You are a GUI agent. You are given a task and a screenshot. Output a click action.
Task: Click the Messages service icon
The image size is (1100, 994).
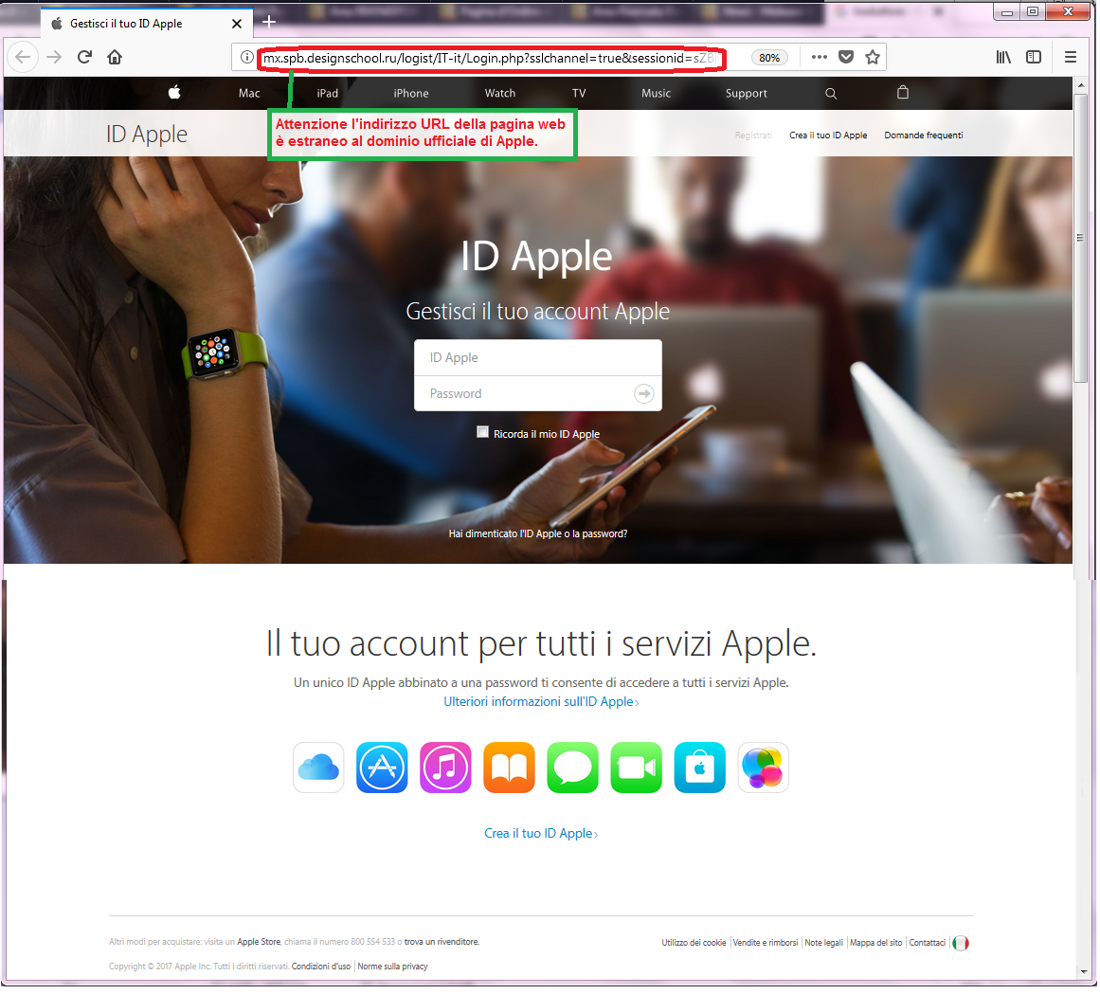click(574, 768)
